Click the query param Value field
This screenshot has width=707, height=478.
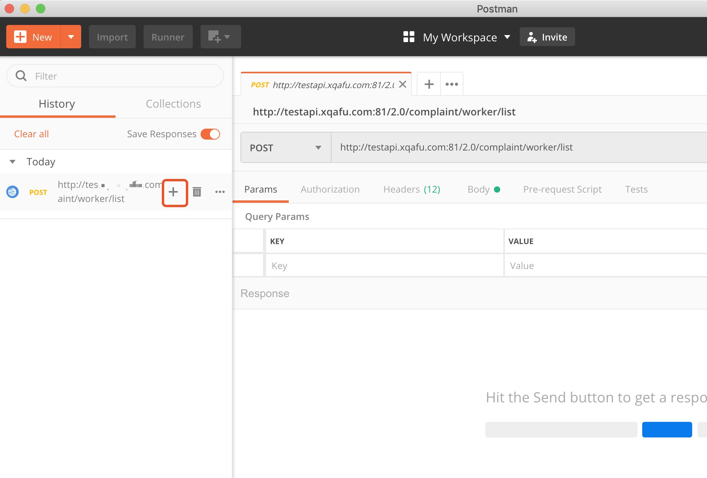coord(606,266)
